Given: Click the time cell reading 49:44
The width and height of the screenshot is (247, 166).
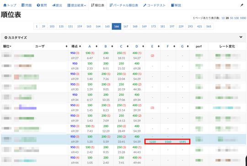Looking at the screenshot, I should (137, 162).
